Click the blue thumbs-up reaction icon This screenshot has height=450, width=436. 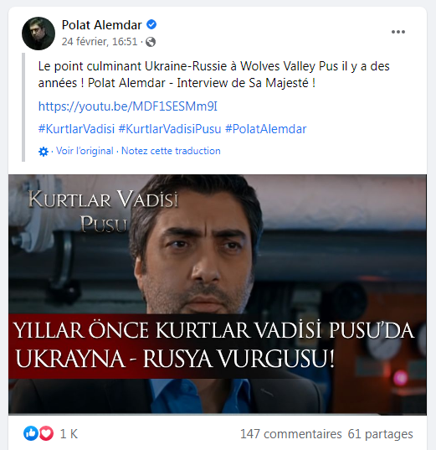pos(31,433)
